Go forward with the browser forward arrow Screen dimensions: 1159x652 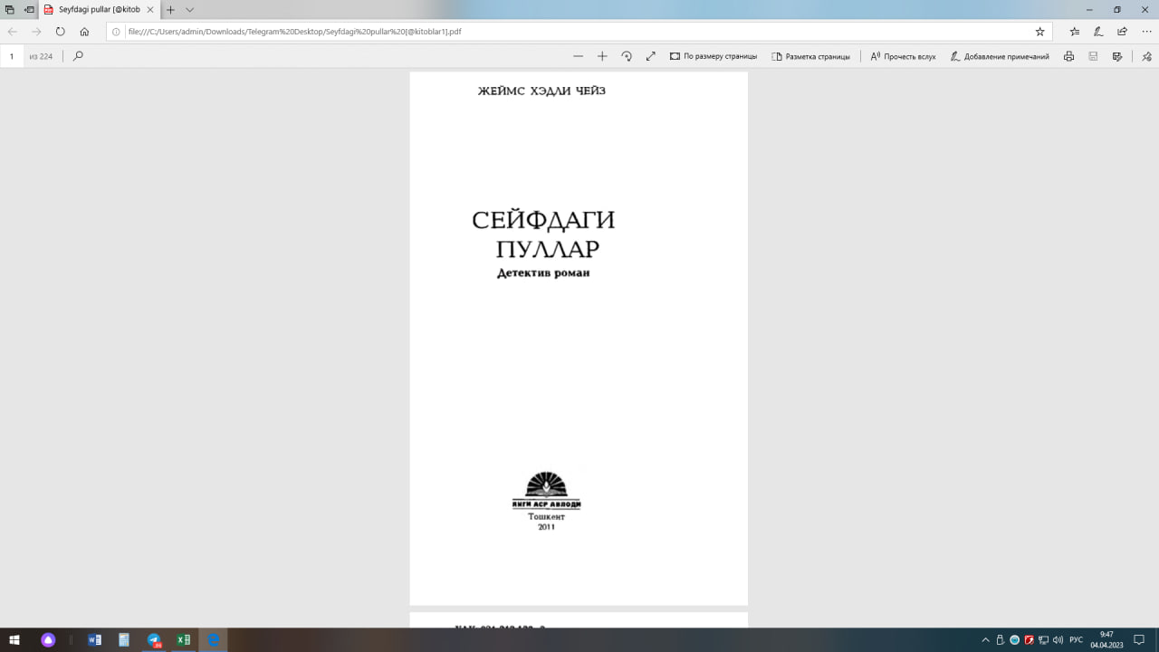pos(36,31)
